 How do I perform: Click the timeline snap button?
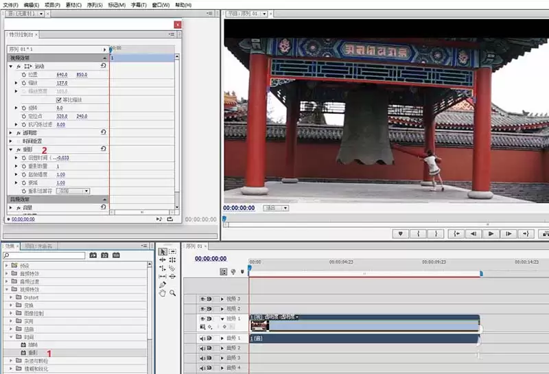[x=224, y=271]
